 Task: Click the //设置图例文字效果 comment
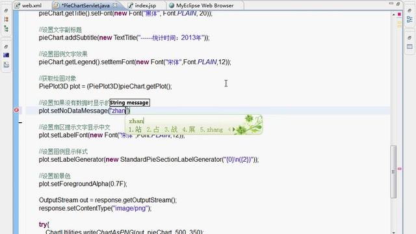(63, 54)
